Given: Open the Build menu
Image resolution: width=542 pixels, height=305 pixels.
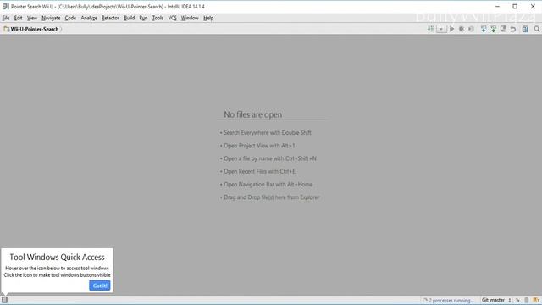Looking at the screenshot, I should pos(130,18).
